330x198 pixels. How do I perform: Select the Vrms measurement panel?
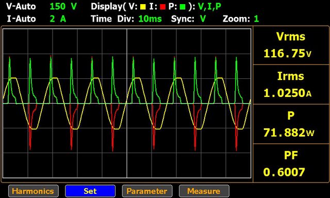(x=291, y=45)
